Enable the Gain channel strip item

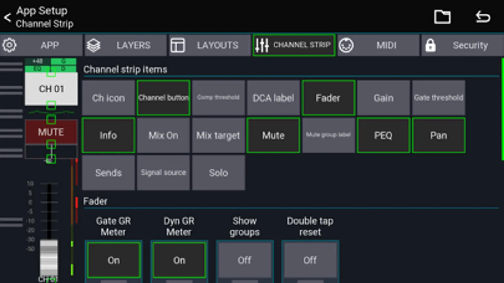click(x=384, y=98)
